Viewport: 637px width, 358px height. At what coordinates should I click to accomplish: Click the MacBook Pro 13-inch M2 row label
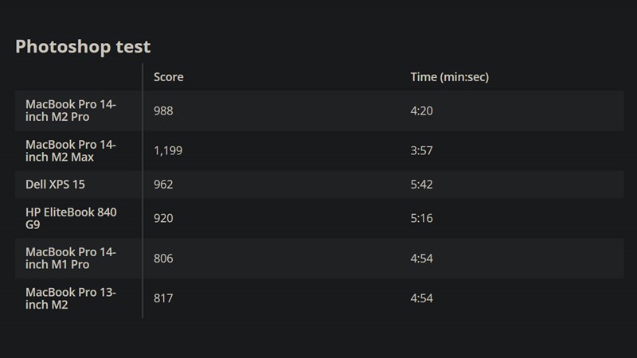(71, 298)
